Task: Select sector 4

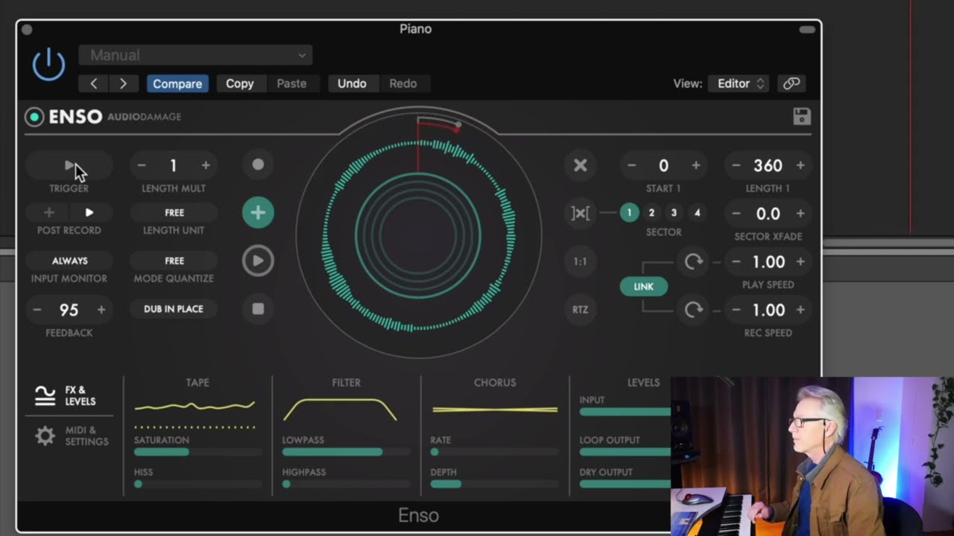Action: [697, 213]
